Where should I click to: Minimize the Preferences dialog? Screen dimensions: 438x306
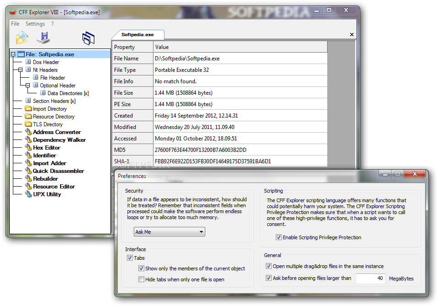[385, 174]
